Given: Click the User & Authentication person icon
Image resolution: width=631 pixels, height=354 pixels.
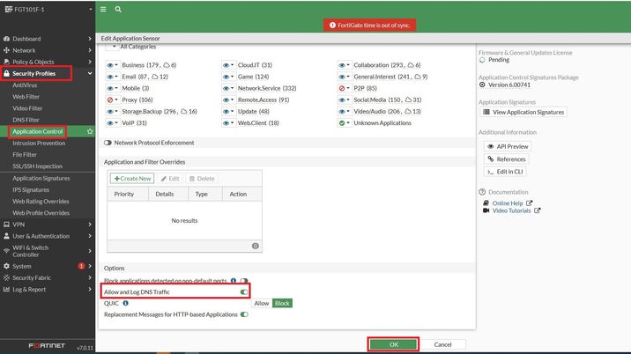Looking at the screenshot, I should point(6,236).
